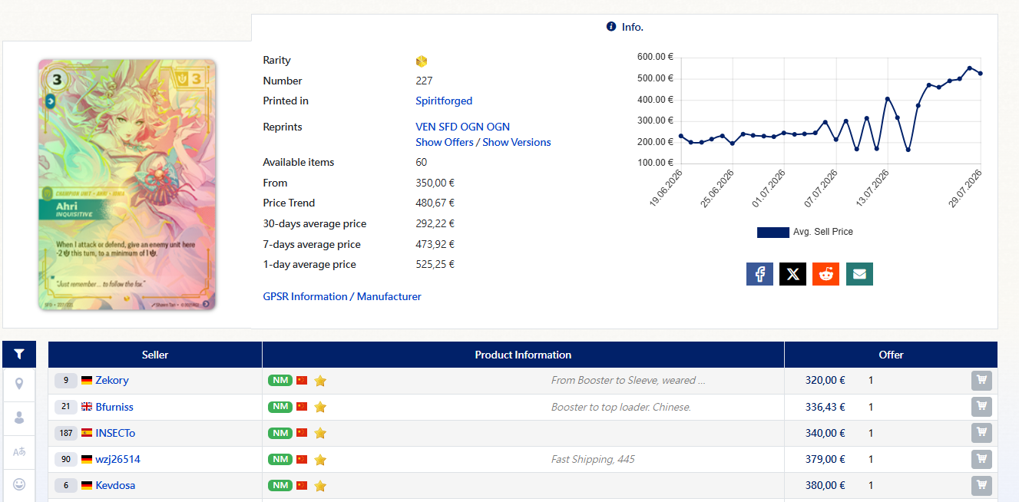
Task: Open the SFD reprint link
Action: pyautogui.click(x=448, y=127)
